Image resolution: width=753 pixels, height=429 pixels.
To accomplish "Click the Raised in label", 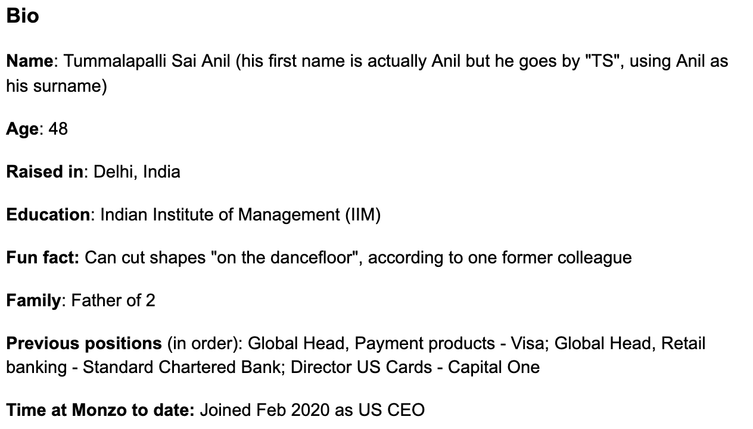I will (45, 172).
